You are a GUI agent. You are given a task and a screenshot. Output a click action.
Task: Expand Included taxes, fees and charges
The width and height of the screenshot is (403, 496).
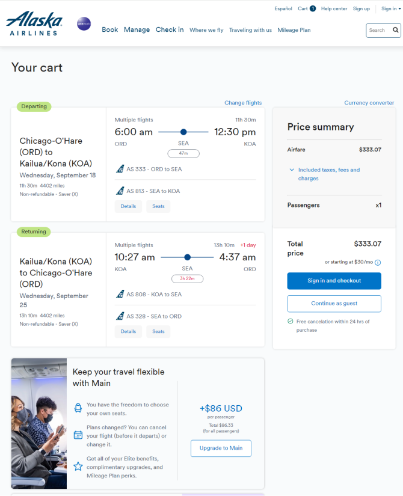click(324, 174)
